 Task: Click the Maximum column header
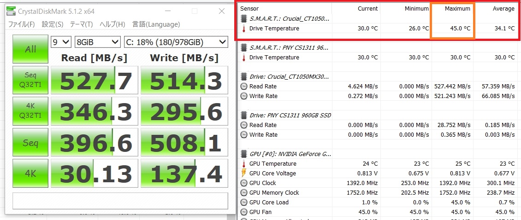[x=457, y=9]
